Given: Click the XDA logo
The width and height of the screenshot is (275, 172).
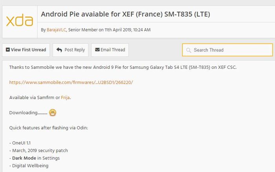Looking at the screenshot, I should [20, 21].
